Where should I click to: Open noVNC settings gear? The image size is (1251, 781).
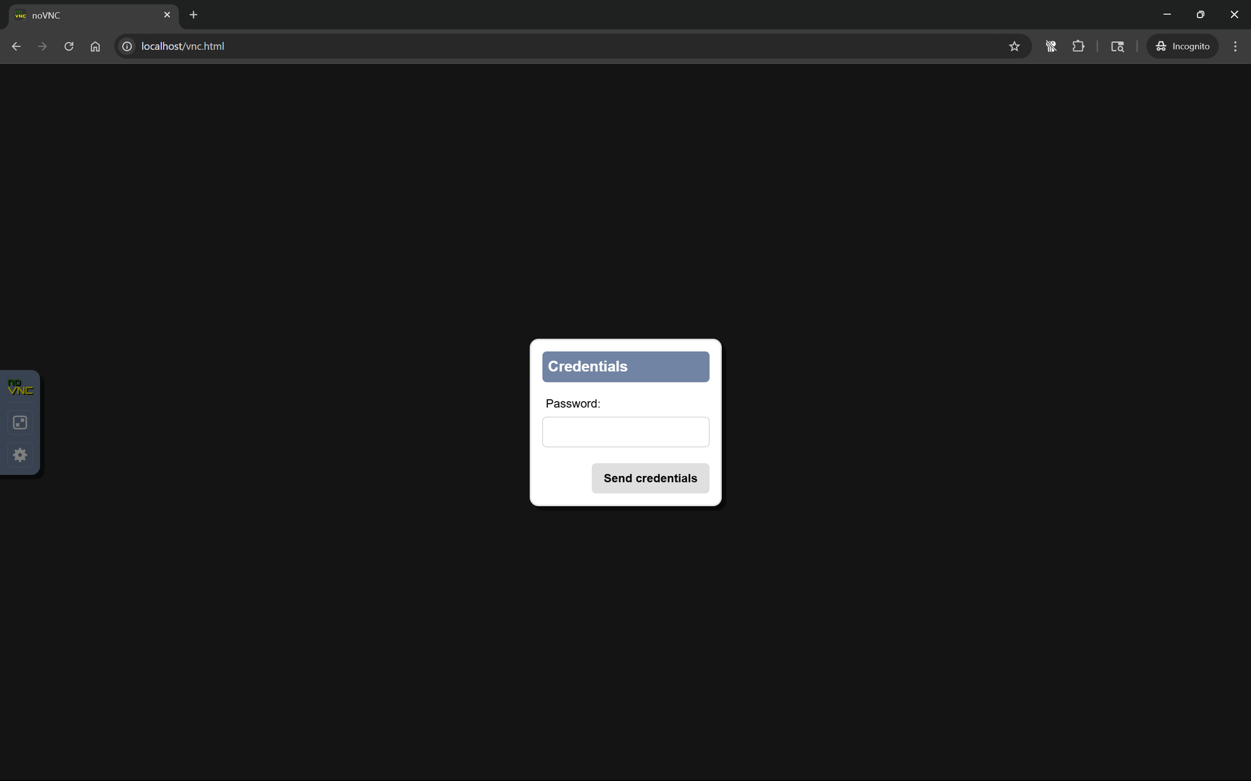(20, 455)
